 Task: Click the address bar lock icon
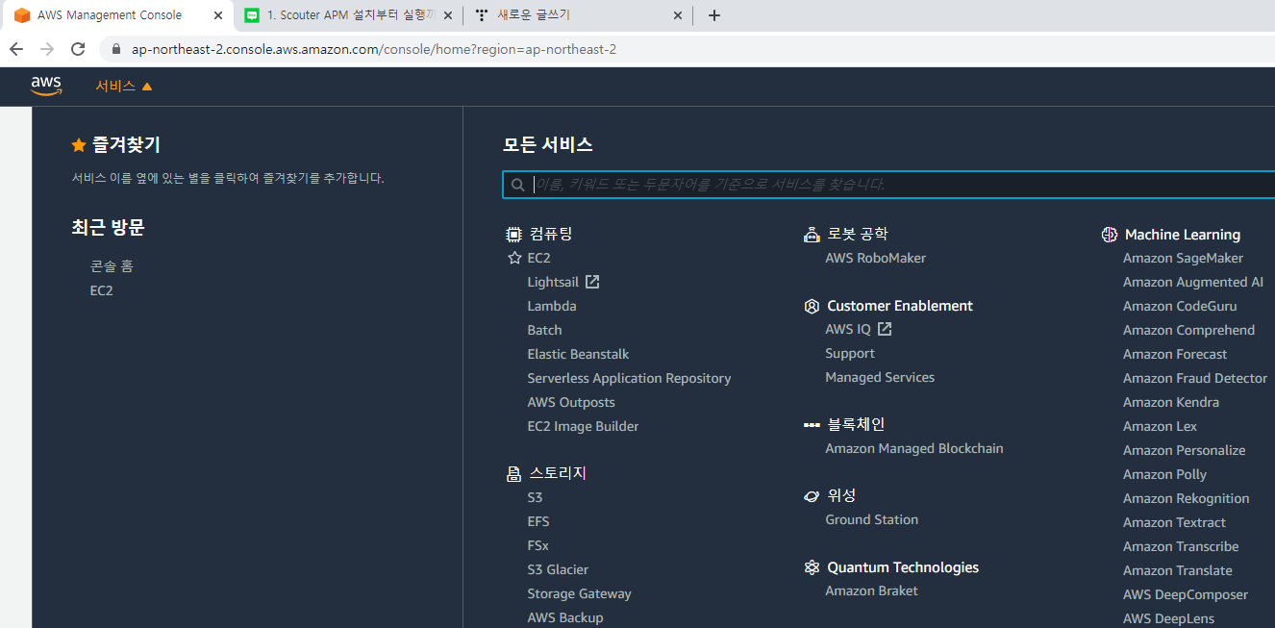[x=117, y=49]
